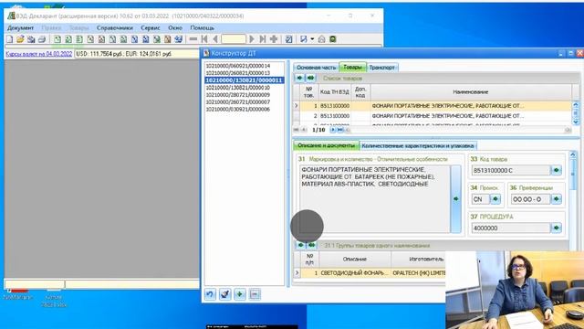Select declaration 10210000/030921/0000006

tap(238, 110)
